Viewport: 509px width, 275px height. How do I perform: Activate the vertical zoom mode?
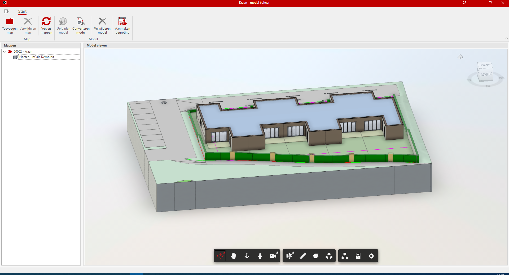pos(247,256)
